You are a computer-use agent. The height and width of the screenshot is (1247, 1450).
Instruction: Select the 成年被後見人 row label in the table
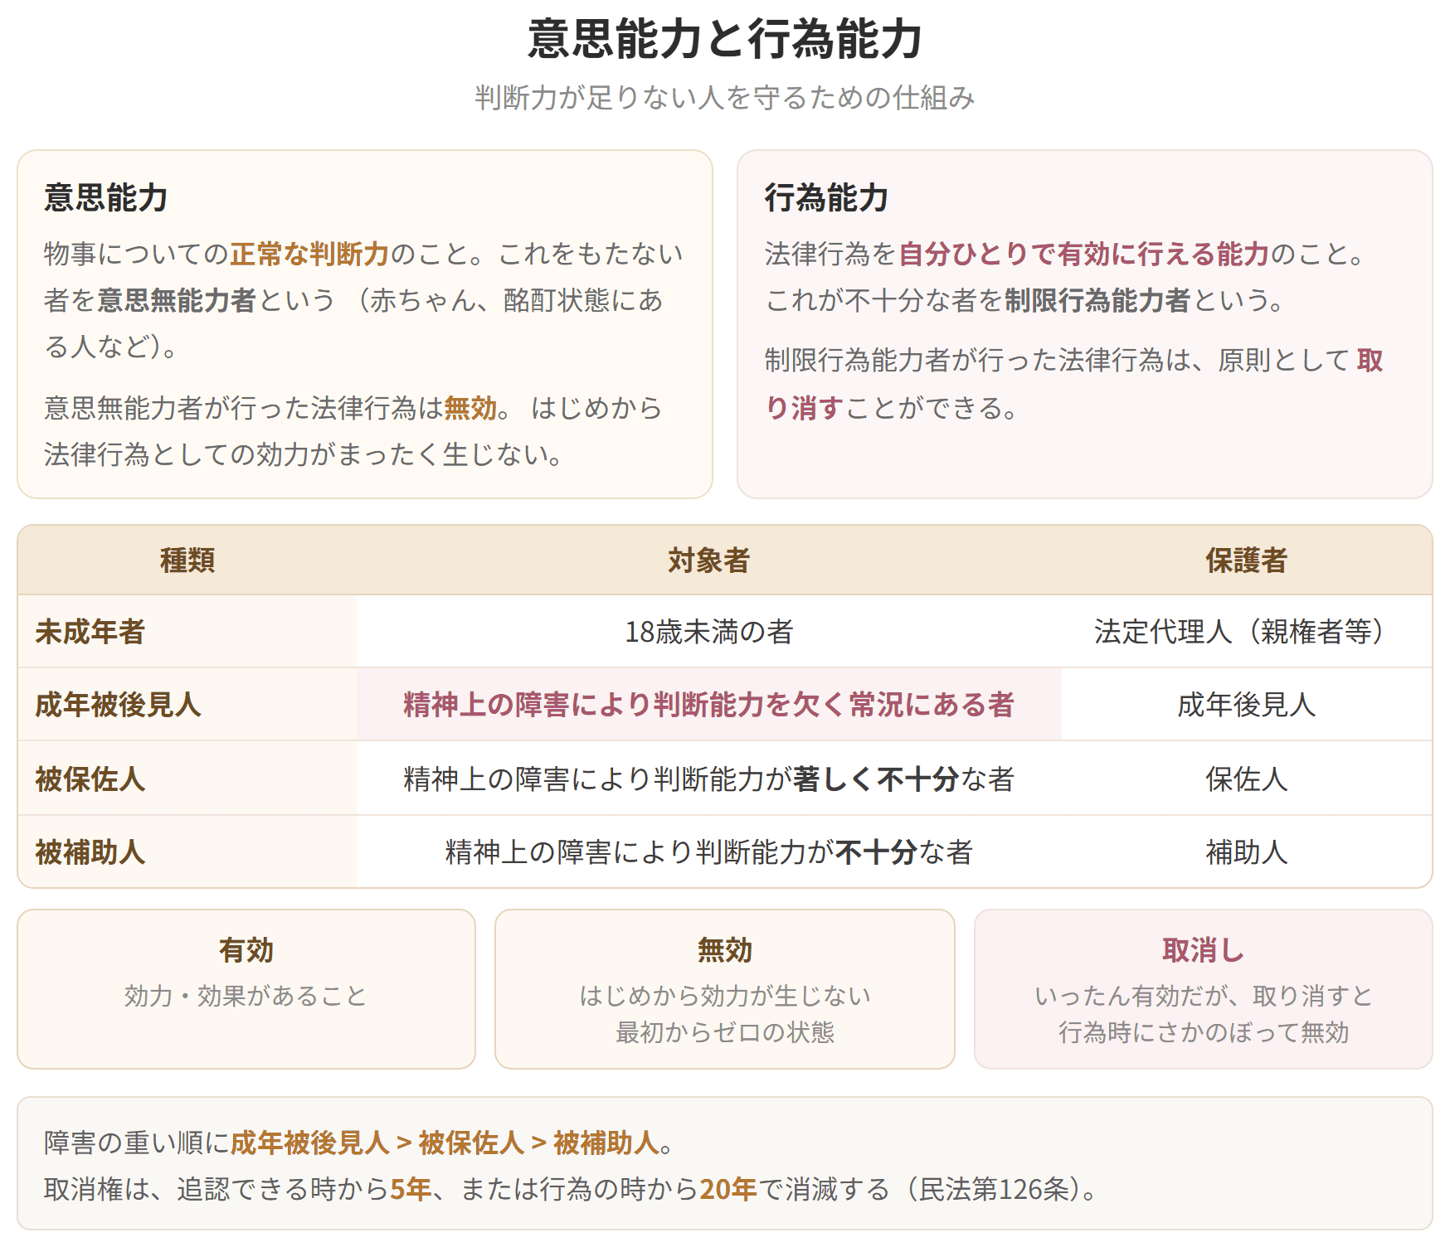click(x=118, y=705)
